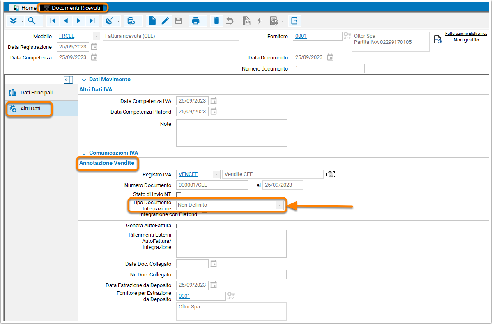
Task: Open calendar for Data Estrazione da Deposito
Action: click(x=214, y=285)
